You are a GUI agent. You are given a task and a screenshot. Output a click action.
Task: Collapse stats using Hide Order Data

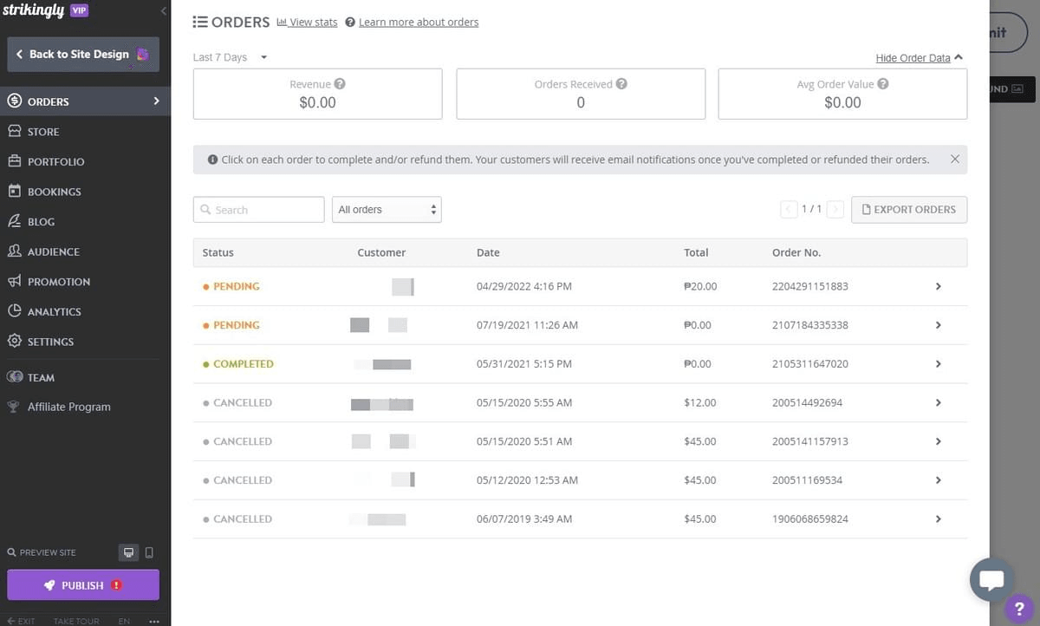click(913, 58)
